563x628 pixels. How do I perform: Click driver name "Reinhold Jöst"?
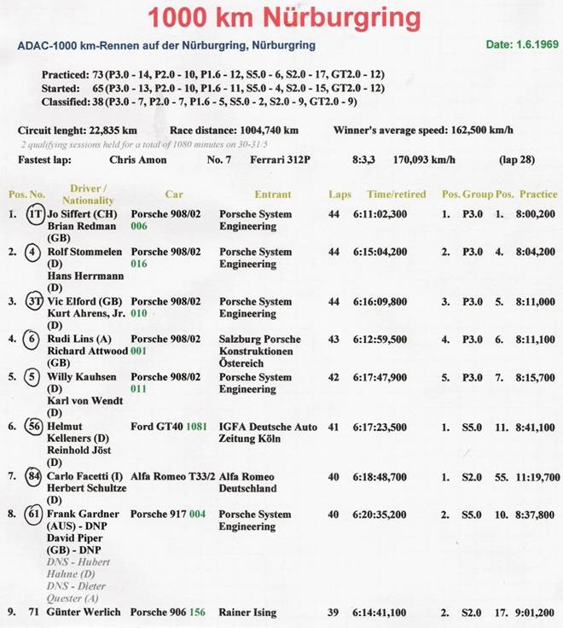(78, 451)
